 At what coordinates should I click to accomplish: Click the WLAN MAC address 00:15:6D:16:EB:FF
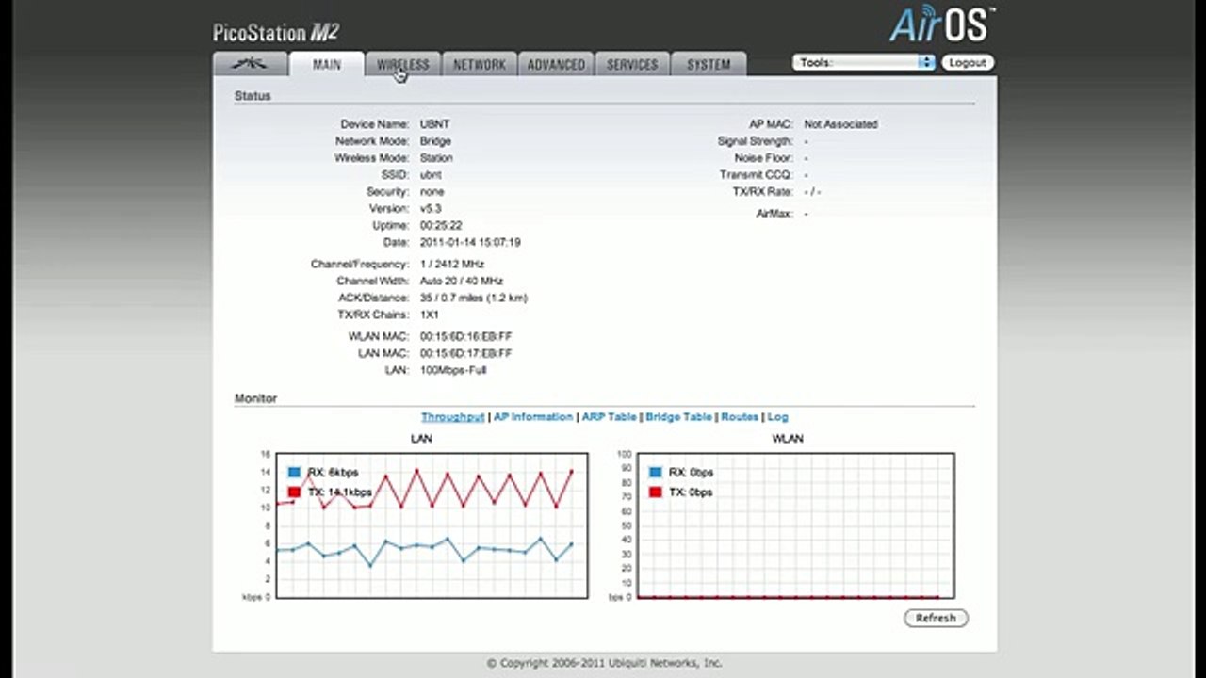click(466, 336)
